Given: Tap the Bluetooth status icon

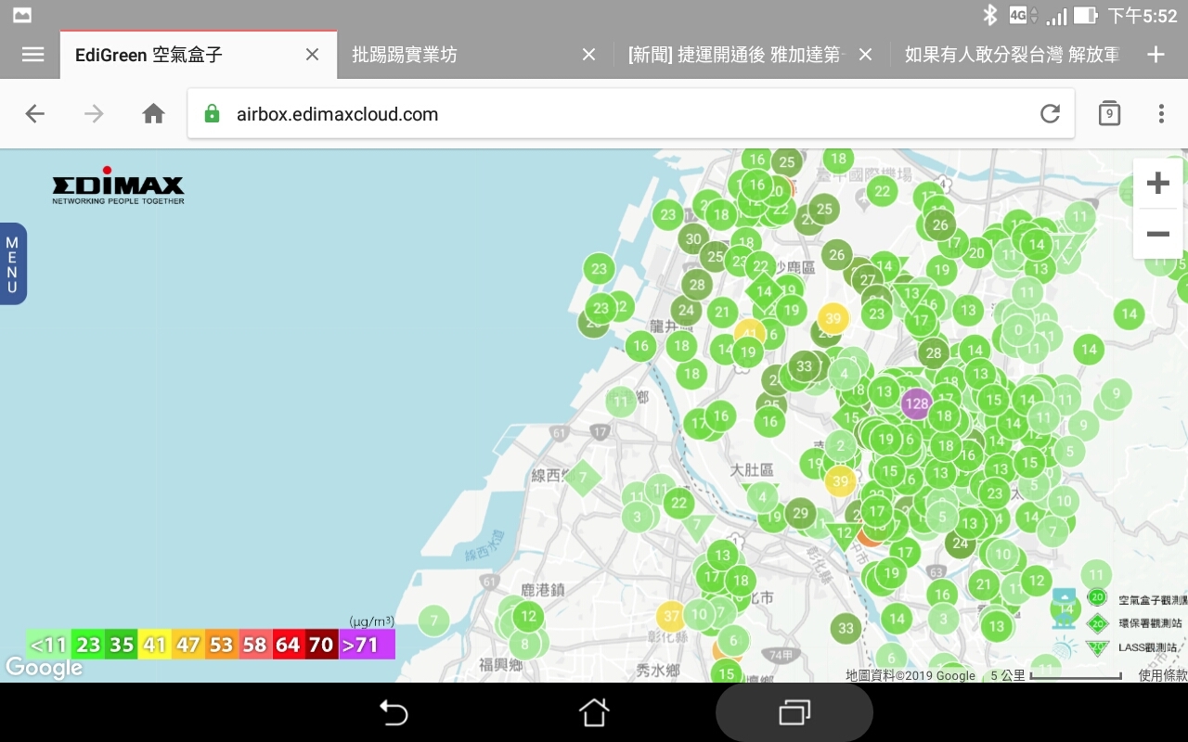Looking at the screenshot, I should click(x=990, y=15).
